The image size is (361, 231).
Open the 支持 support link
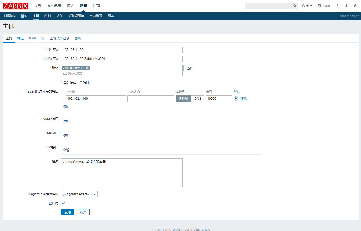coord(307,6)
